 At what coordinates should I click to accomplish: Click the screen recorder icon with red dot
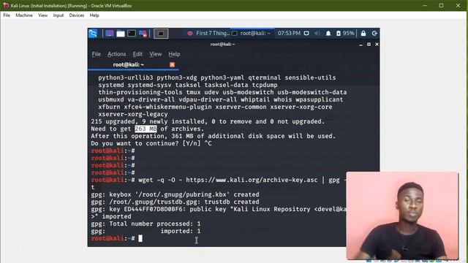[143, 34]
